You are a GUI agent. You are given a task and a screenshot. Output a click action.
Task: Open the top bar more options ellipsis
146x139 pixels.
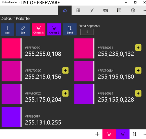pos(144,10)
